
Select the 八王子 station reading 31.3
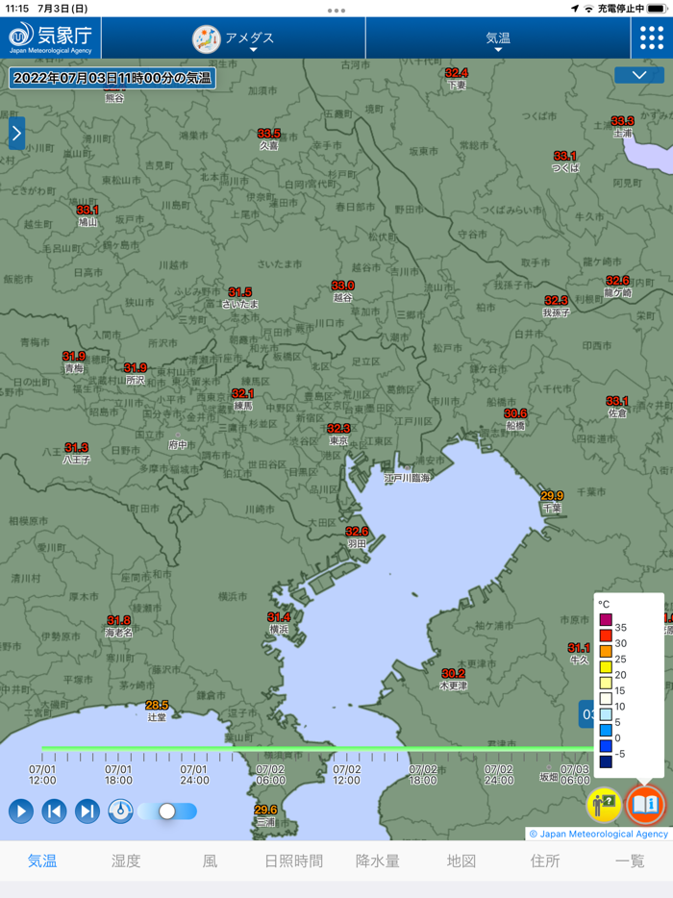point(76,453)
